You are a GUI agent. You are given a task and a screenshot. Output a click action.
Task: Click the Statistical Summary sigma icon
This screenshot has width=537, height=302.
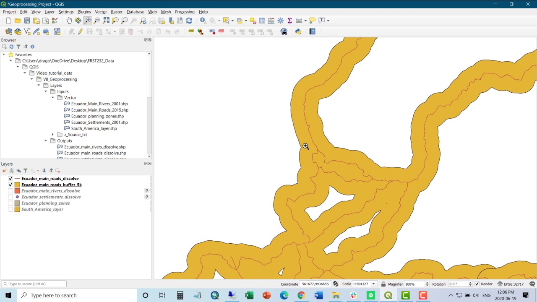pos(289,20)
